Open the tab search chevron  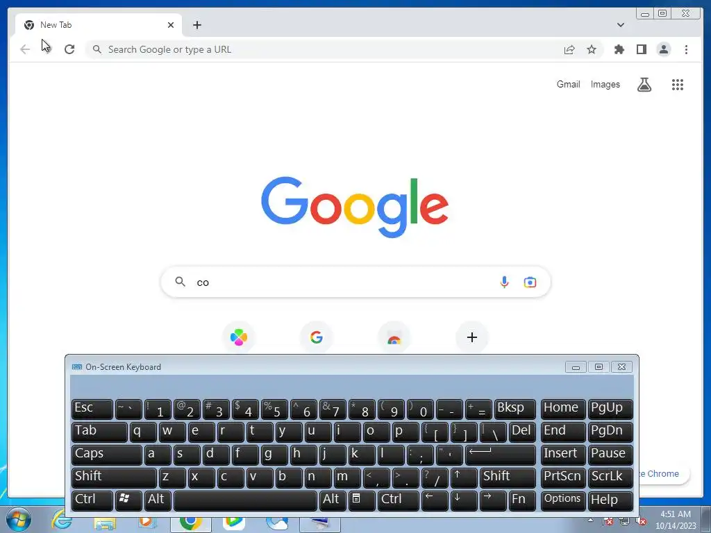click(x=620, y=25)
